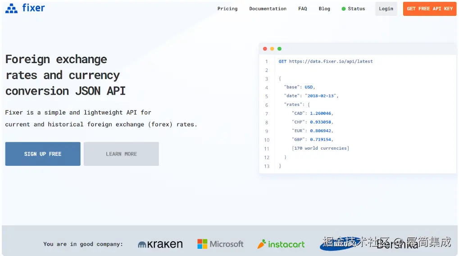Screen dimensions: 459x256
Task: Click the [170 world currencies] text
Action: pos(321,148)
